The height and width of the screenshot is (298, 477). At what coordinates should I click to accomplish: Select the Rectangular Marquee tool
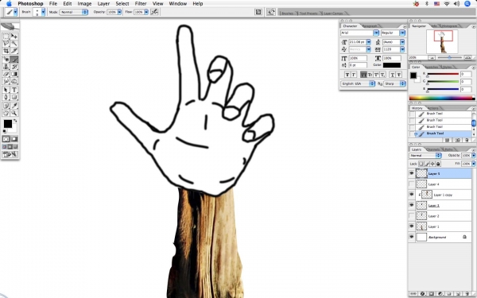click(6, 37)
